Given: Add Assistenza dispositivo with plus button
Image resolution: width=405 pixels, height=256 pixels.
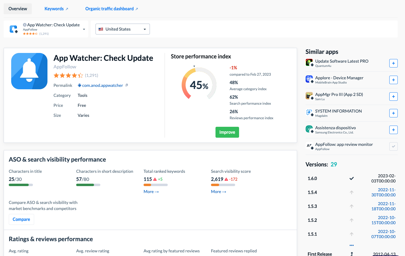Looking at the screenshot, I should 393,130.
